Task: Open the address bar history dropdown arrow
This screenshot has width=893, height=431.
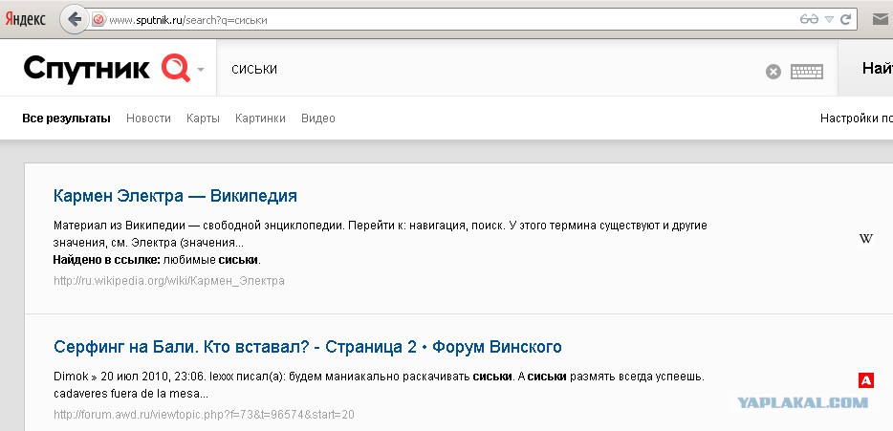Action: click(x=829, y=20)
